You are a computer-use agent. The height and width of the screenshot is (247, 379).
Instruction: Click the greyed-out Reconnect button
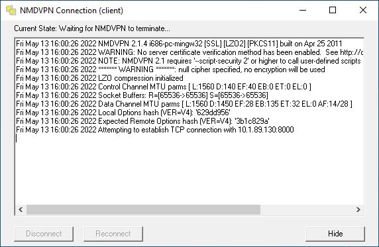[113, 234]
